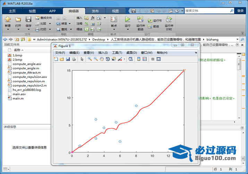
Task: Open the Help(H) menu in Figure 1
Action: point(162,53)
